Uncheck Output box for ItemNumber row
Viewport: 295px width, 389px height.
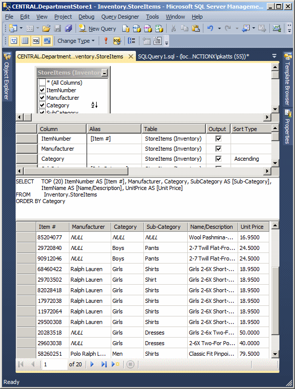[x=218, y=139]
